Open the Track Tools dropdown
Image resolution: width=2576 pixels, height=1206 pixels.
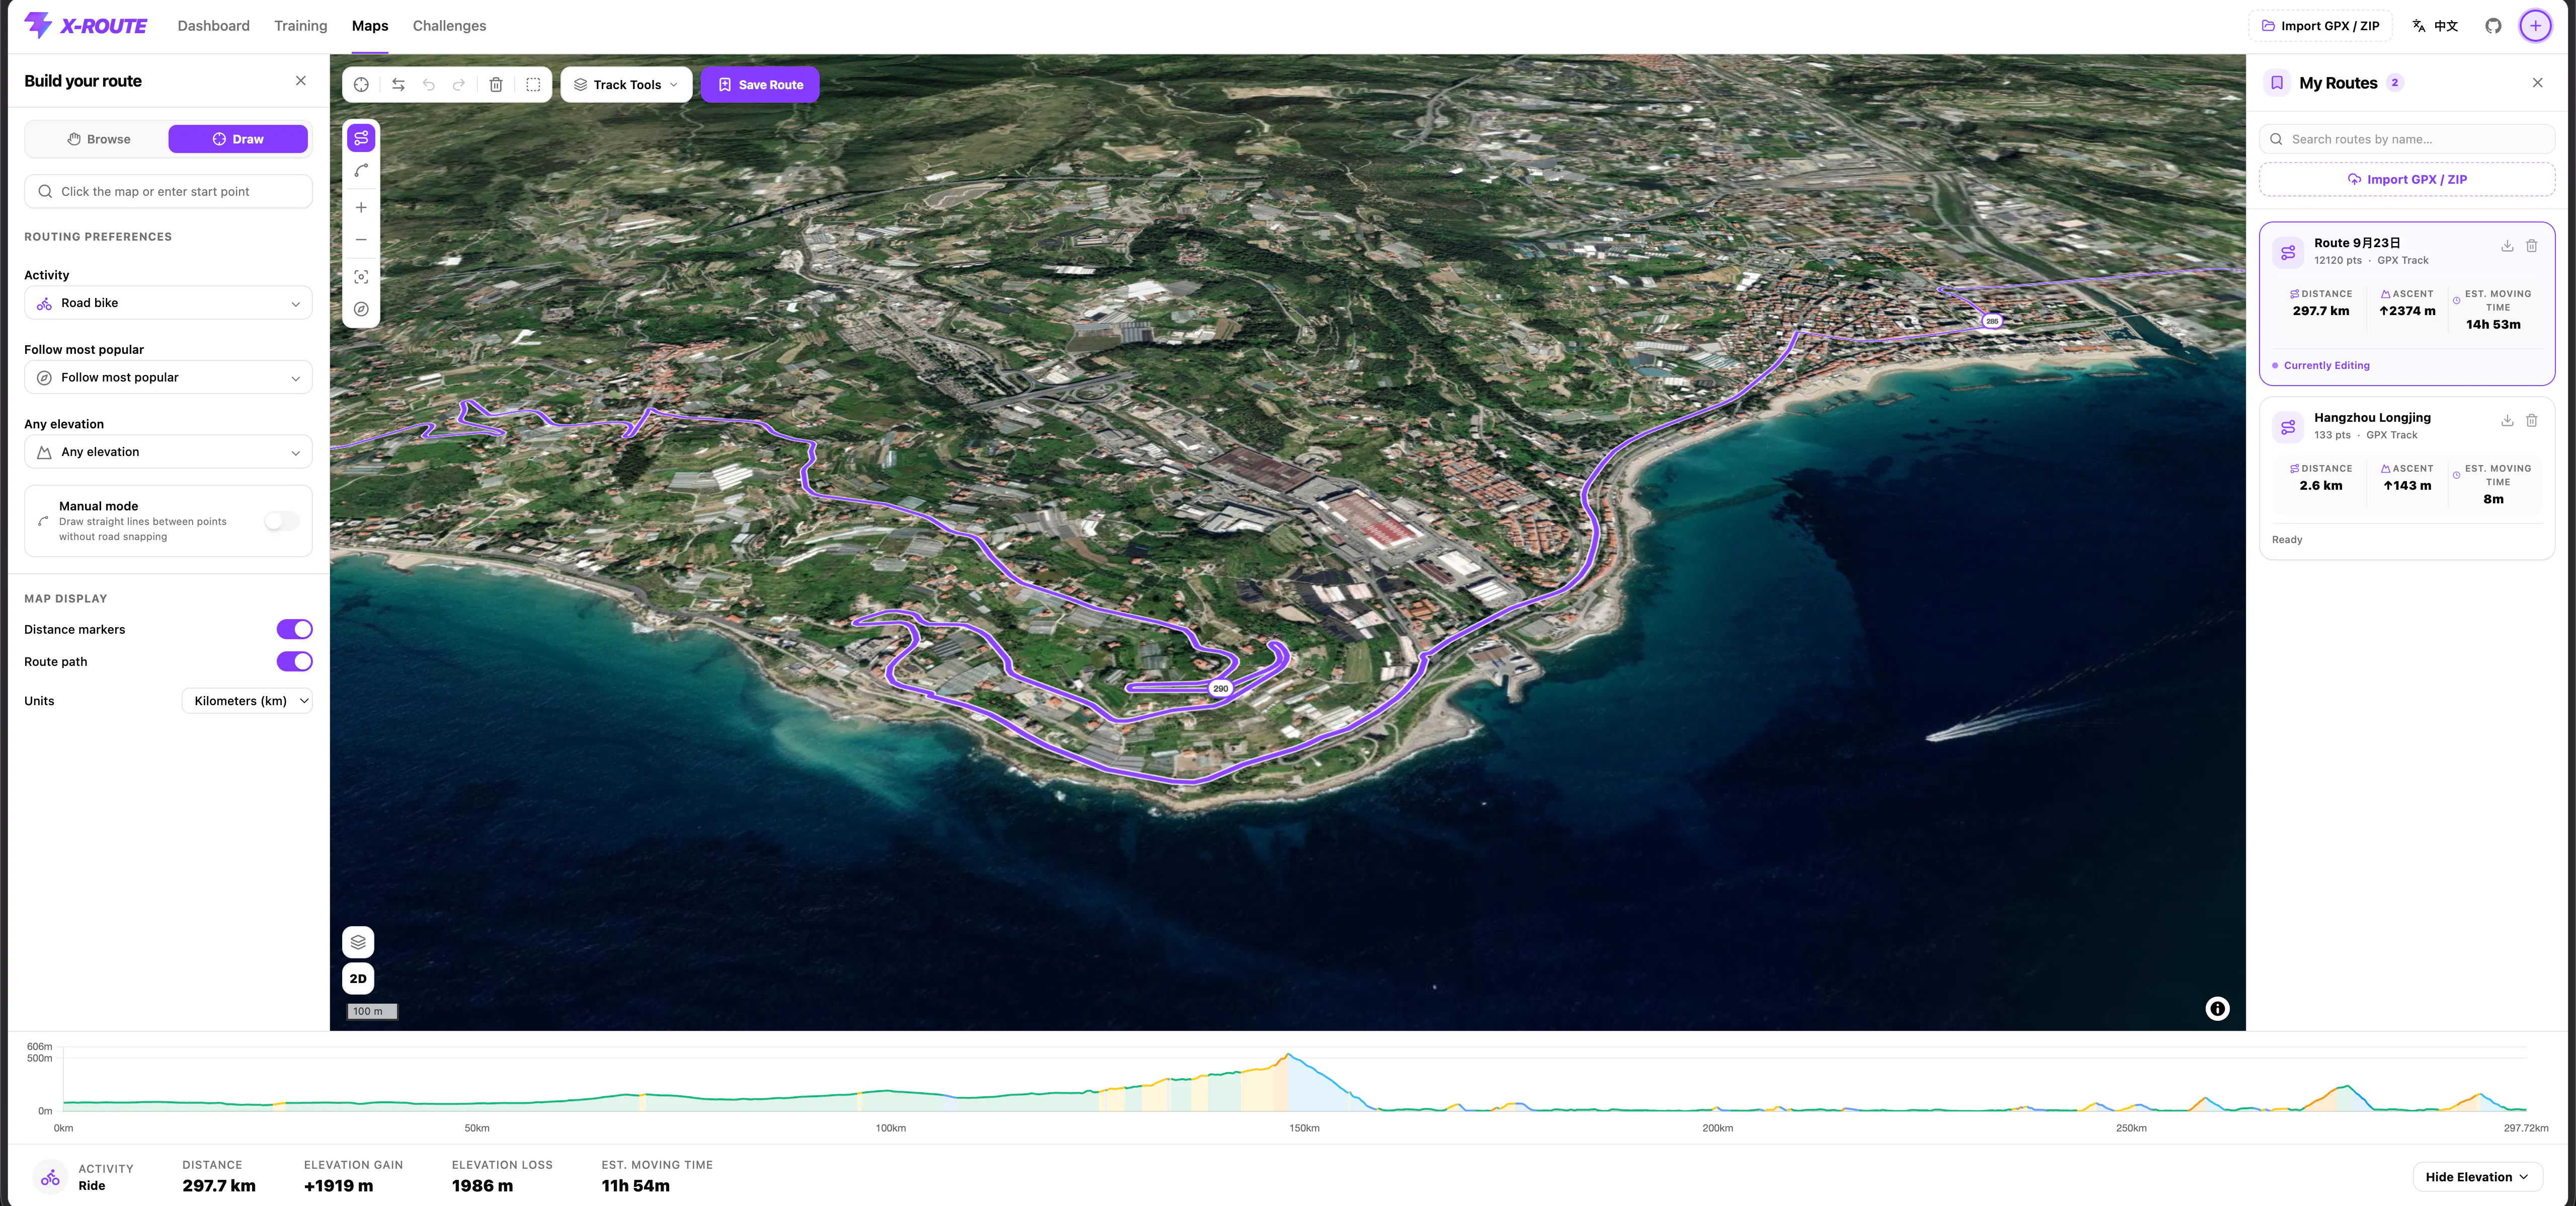tap(626, 85)
